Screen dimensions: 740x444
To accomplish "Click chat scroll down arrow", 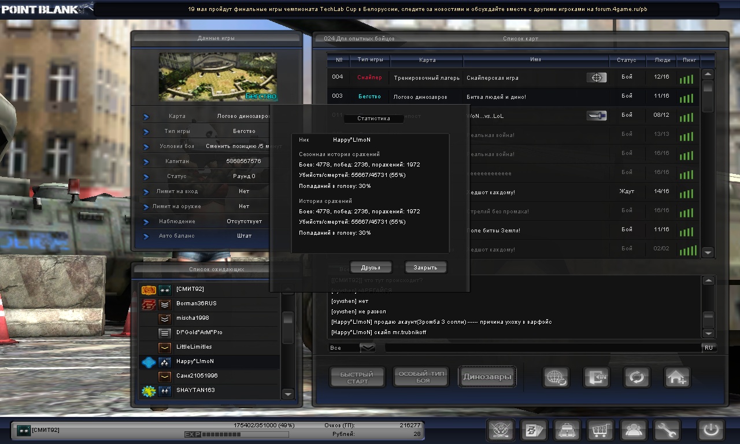I will (x=708, y=334).
